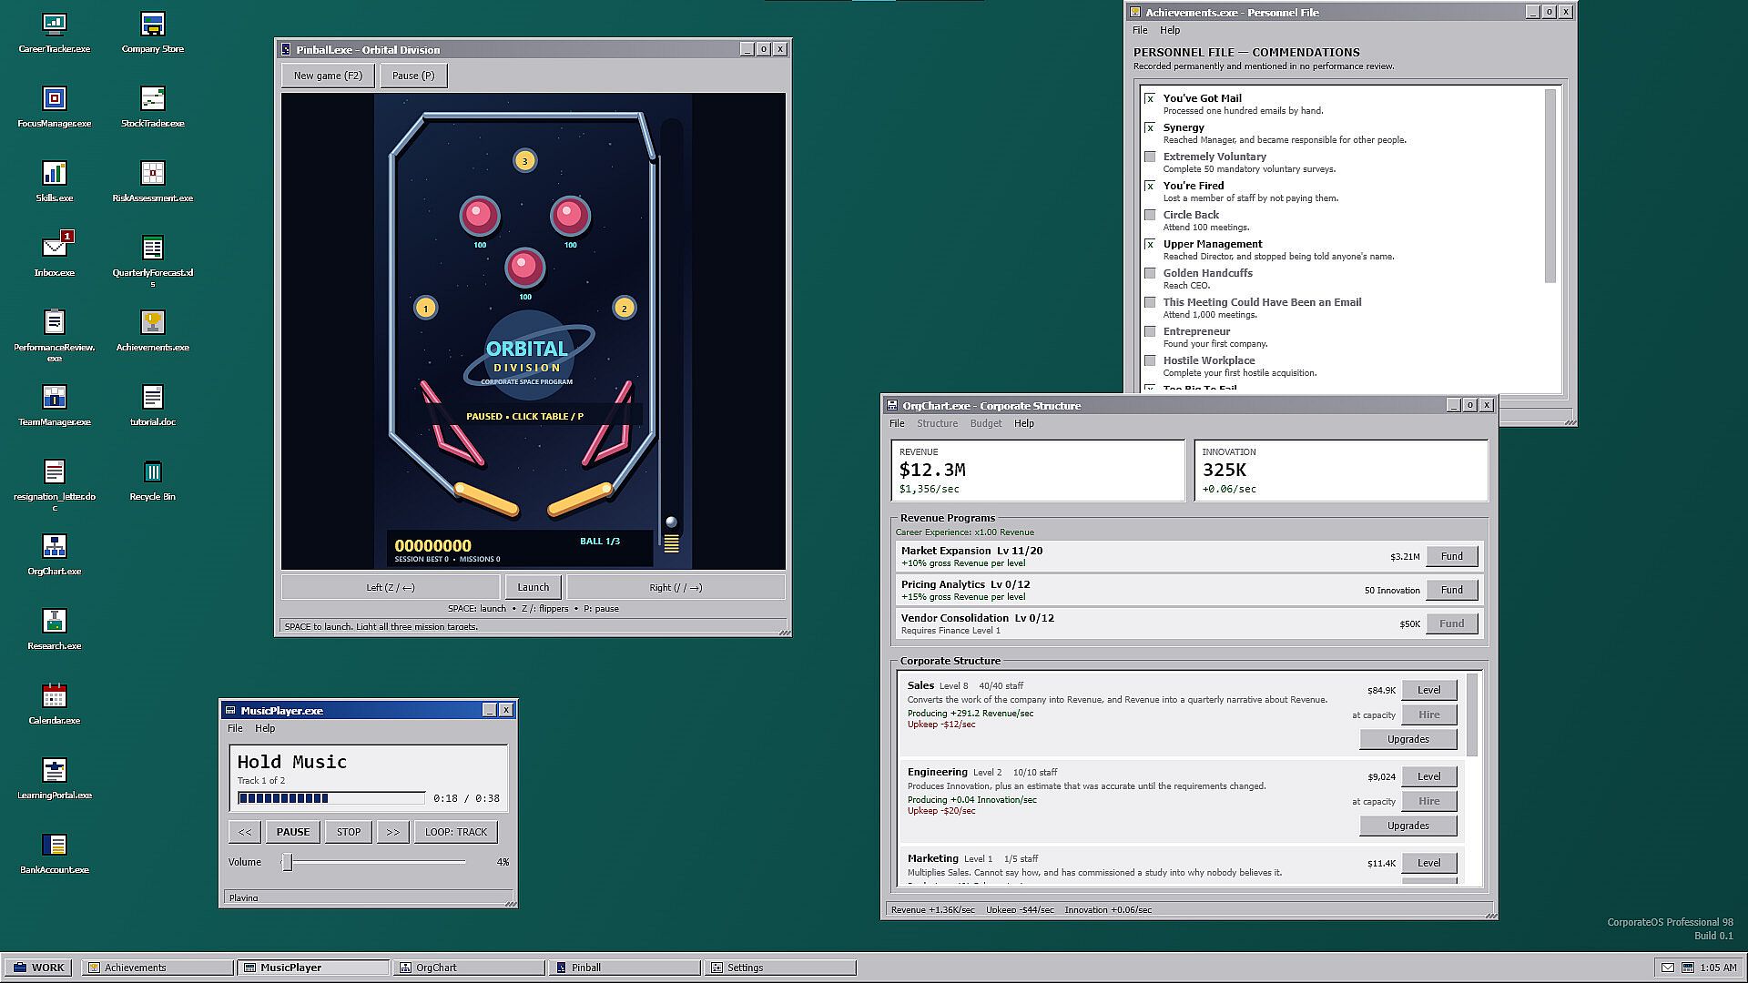The width and height of the screenshot is (1748, 983).
Task: Select the BankAccount.exe desktop icon
Action: (x=55, y=854)
